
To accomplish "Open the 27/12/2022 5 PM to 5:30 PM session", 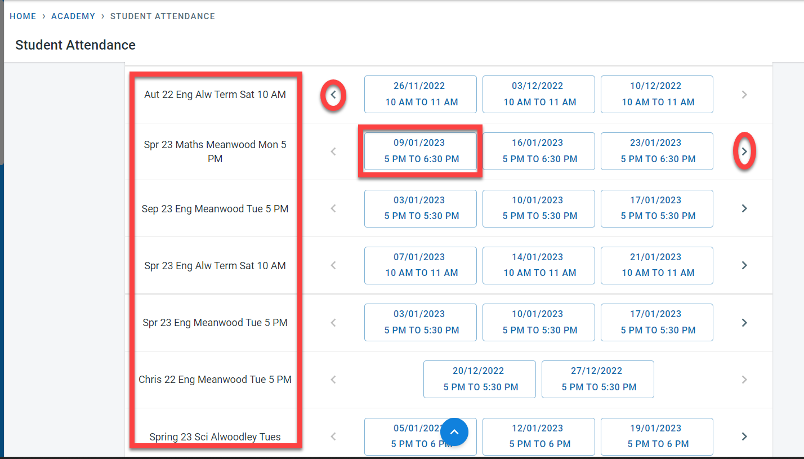I will (x=598, y=379).
